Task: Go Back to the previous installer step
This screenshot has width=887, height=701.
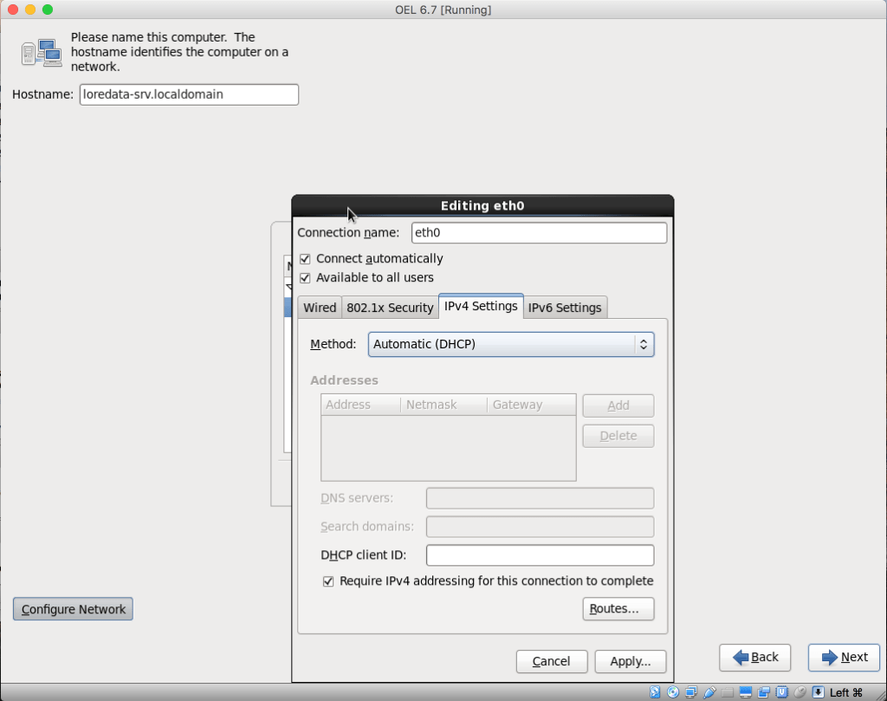Action: [754, 658]
